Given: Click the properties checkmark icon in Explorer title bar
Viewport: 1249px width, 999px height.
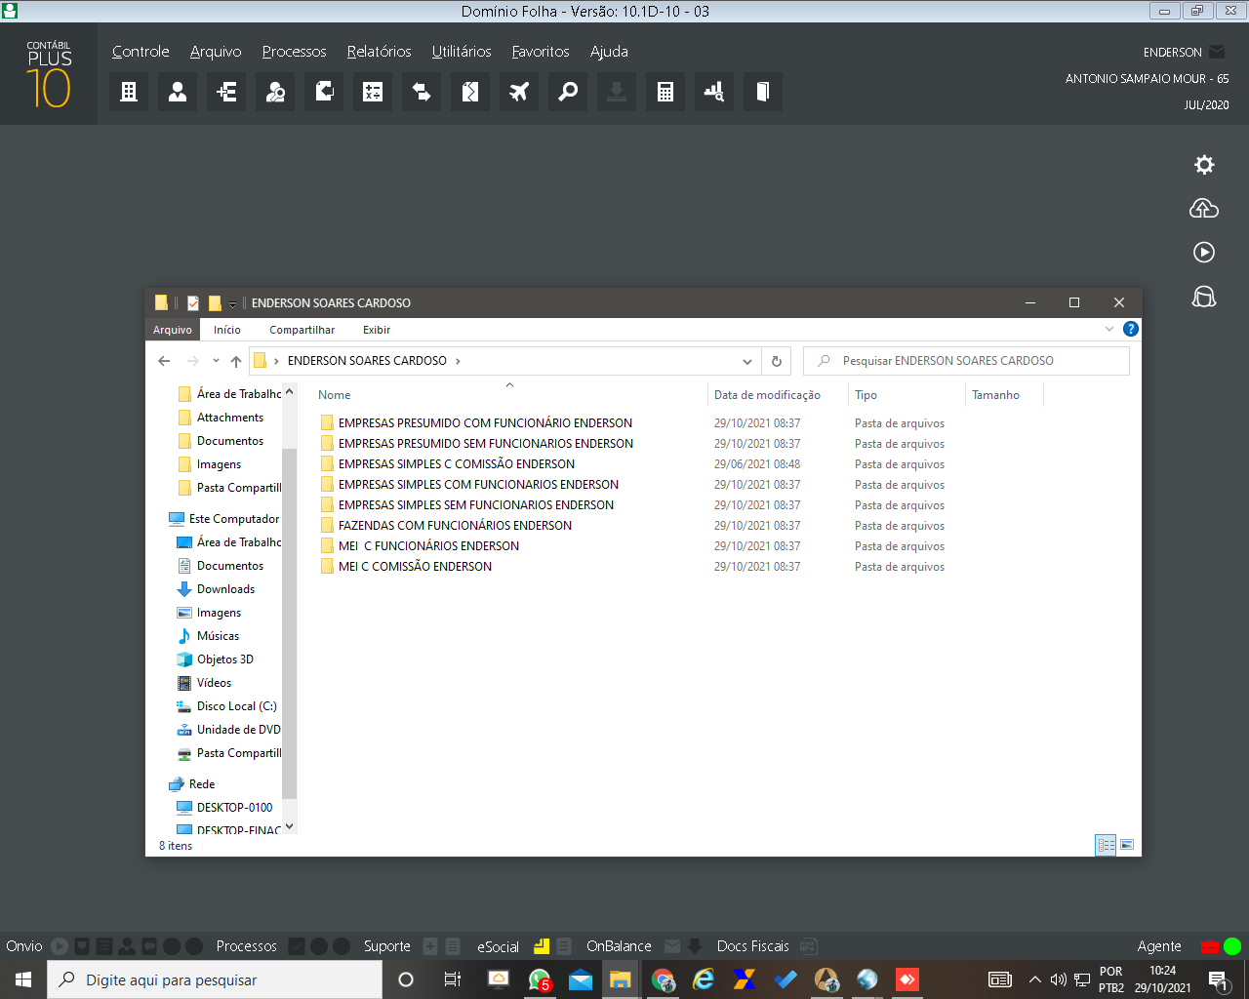Looking at the screenshot, I should tap(193, 303).
